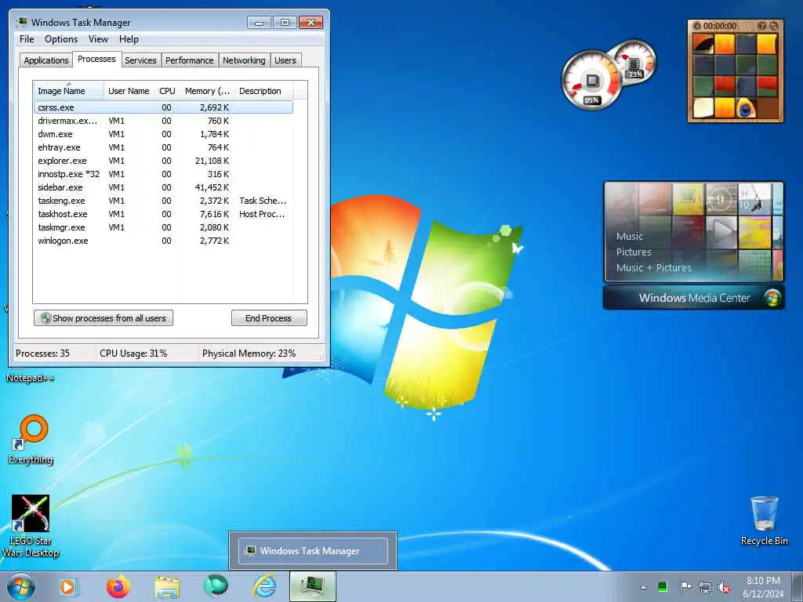Viewport: 803px width, 602px height.
Task: Click the picture puzzle gadget timer icon
Action: pyautogui.click(x=696, y=26)
